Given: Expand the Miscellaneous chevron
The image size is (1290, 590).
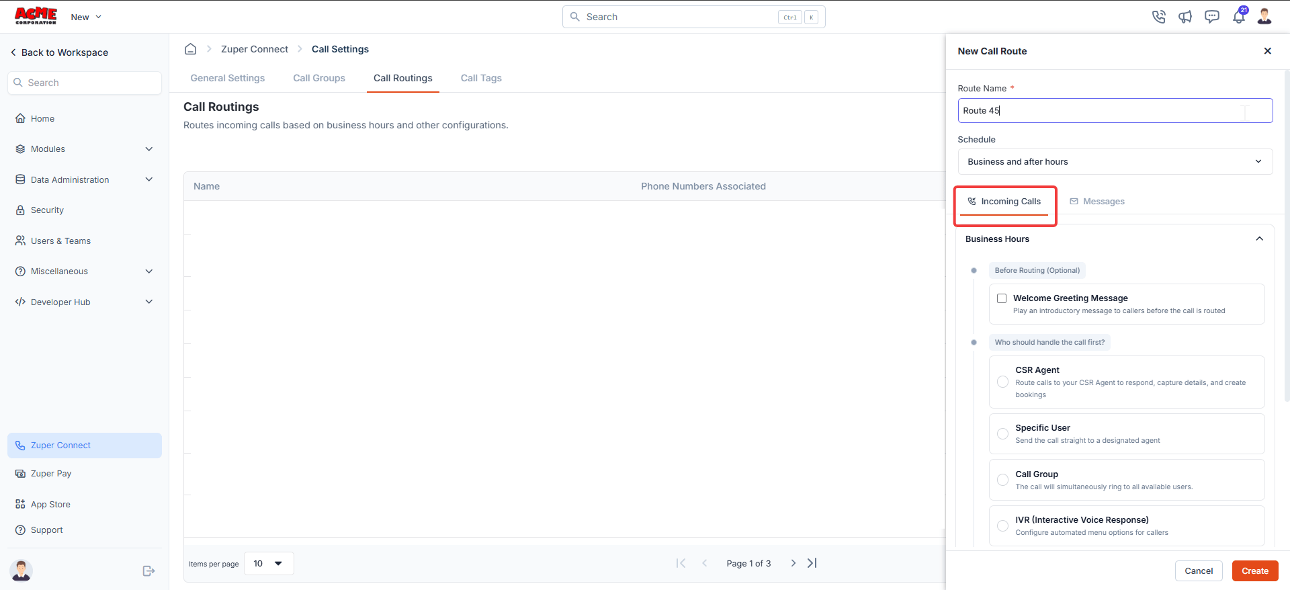Looking at the screenshot, I should tap(149, 271).
